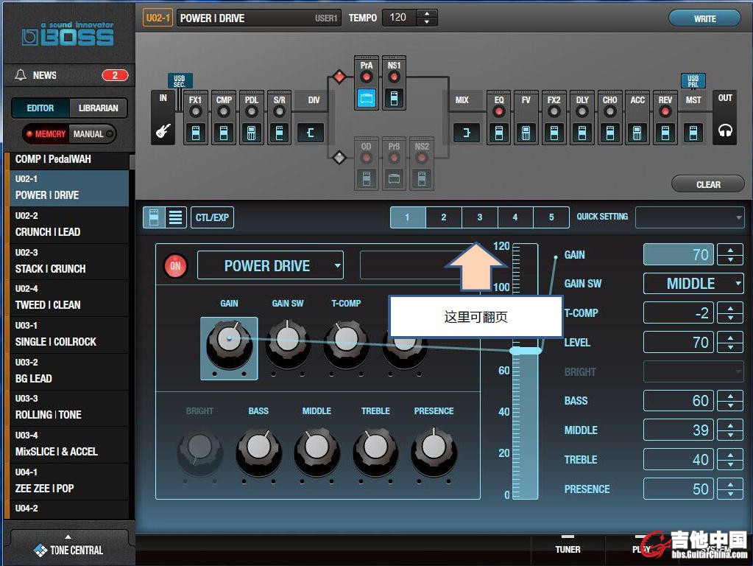Open the POWER DRIVE amp type dropdown
Viewport: 753px width, 566px height.
tap(270, 266)
